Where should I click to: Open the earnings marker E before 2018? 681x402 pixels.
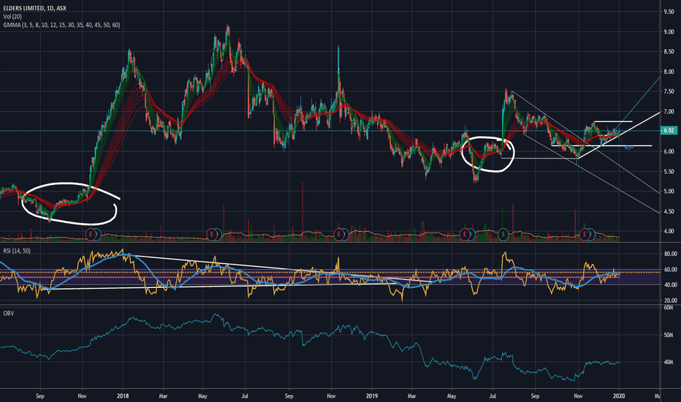point(91,235)
